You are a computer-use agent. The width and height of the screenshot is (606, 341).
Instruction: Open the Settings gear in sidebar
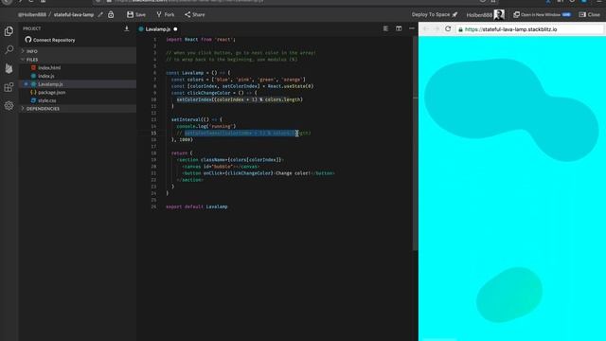coord(9,105)
